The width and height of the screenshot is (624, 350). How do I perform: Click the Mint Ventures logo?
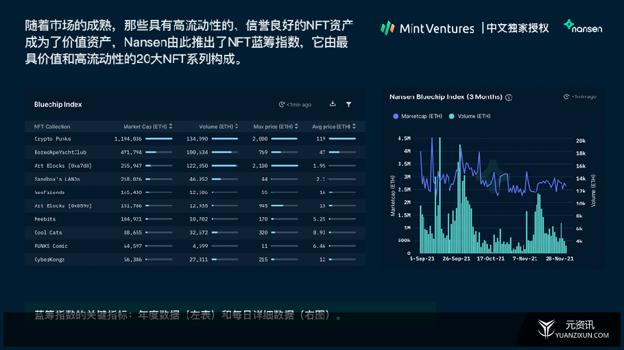tap(427, 28)
